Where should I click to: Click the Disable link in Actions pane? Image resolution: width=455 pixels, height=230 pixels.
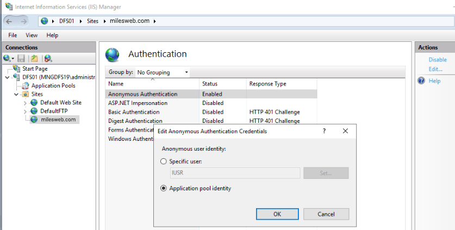[x=438, y=59]
